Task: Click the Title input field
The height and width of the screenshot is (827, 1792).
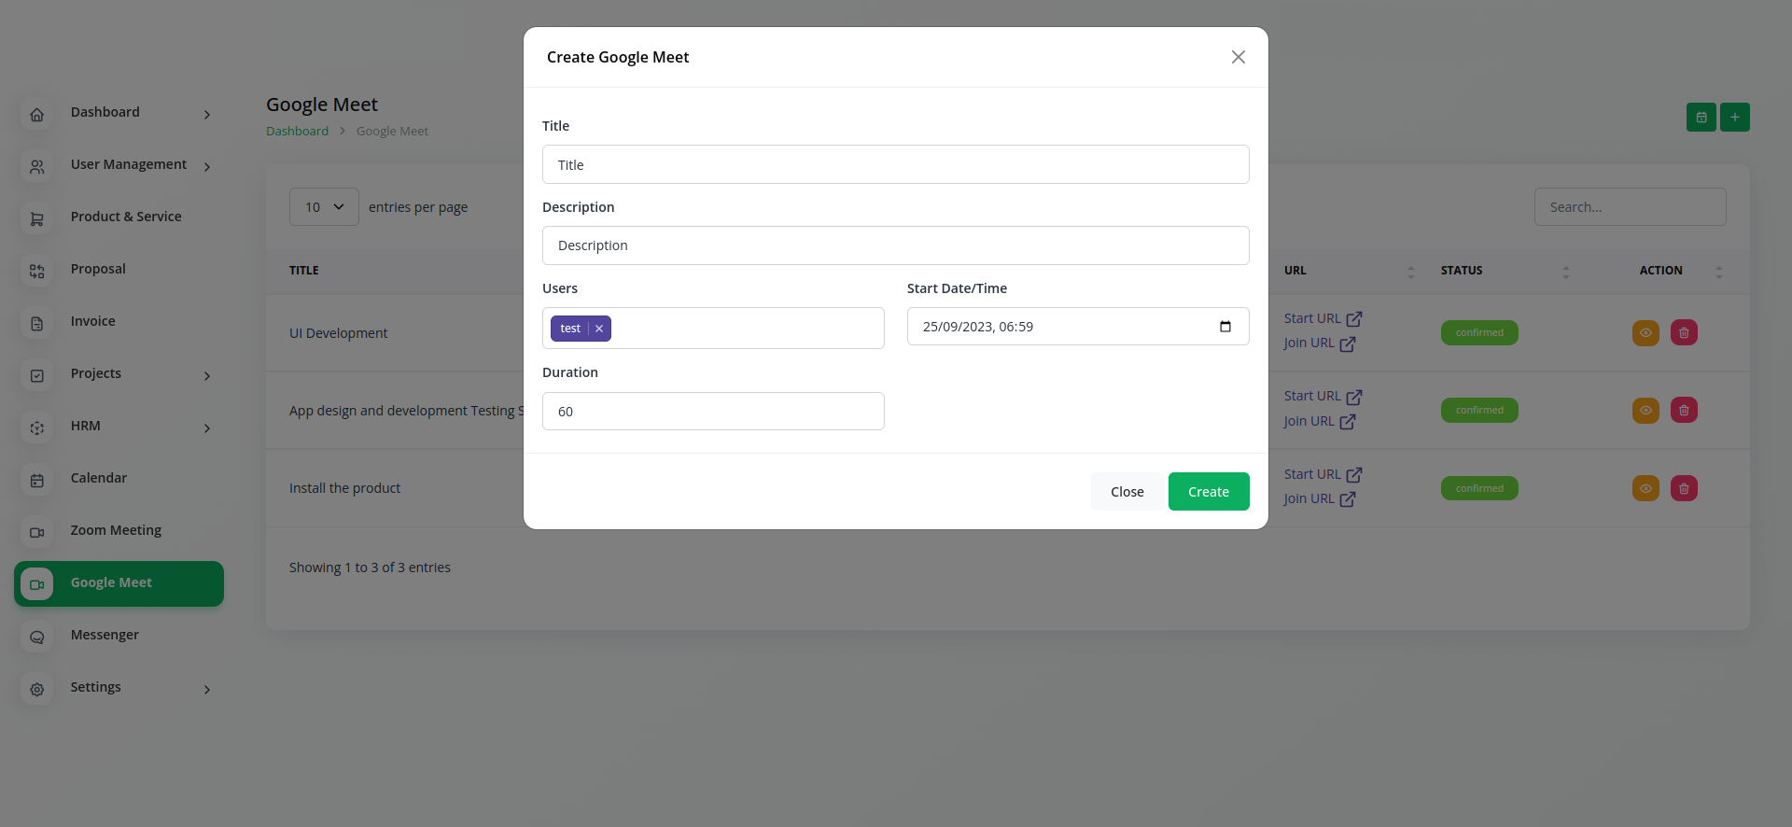Action: click(x=895, y=165)
